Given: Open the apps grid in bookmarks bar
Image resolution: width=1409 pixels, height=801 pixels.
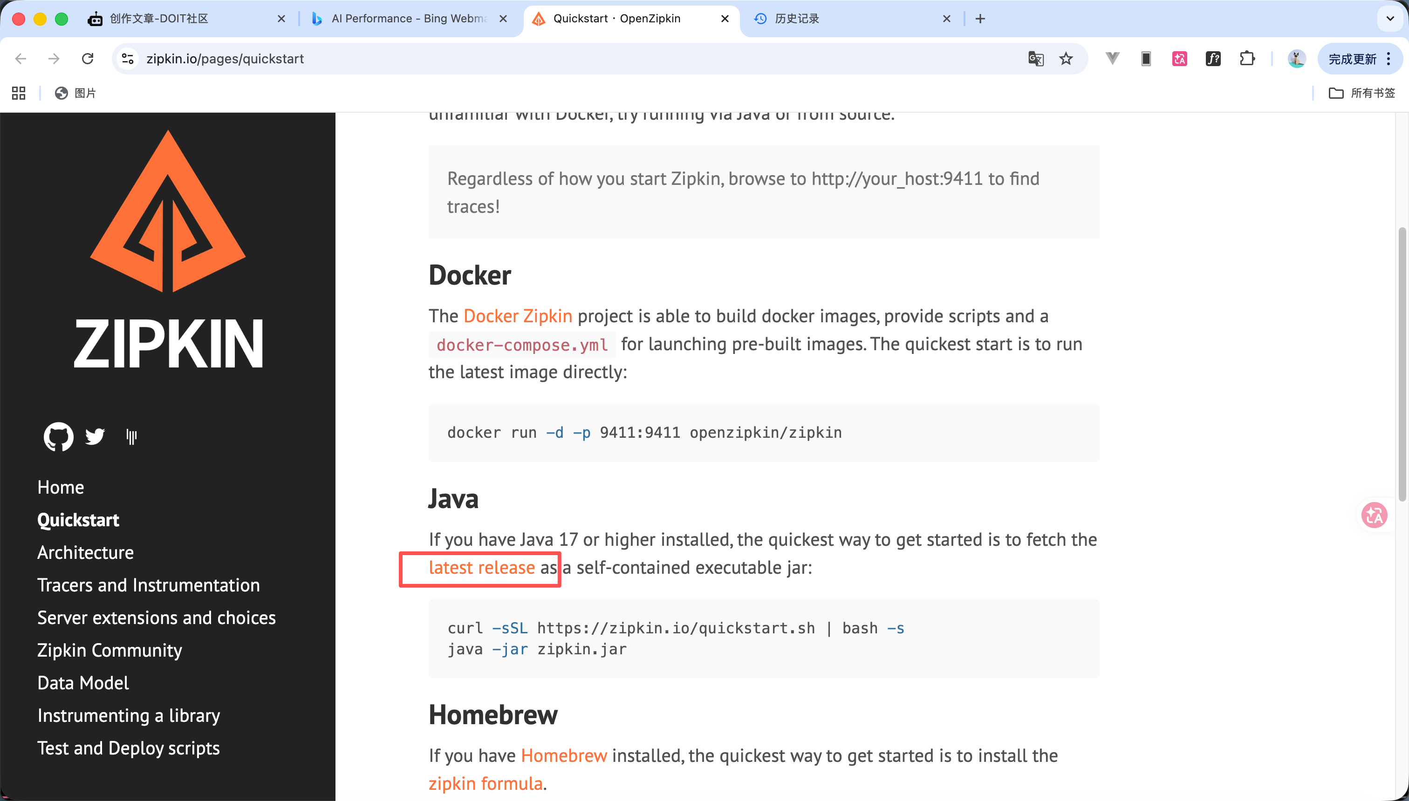Looking at the screenshot, I should coord(19,93).
